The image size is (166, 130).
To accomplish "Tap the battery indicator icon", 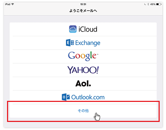I will tap(159, 4).
